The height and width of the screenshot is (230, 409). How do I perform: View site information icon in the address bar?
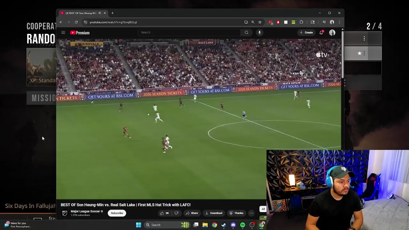[85, 22]
